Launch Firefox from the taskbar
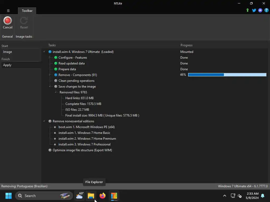The width and height of the screenshot is (270, 202). 103,196
